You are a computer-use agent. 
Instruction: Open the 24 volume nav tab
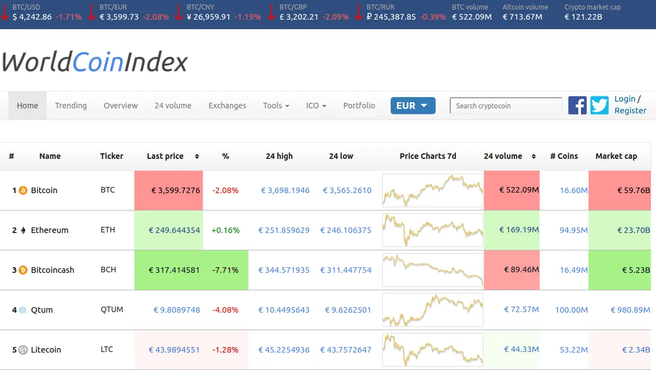173,106
